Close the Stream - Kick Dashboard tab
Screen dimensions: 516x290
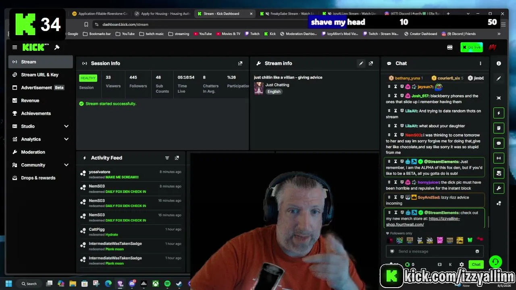(x=251, y=14)
